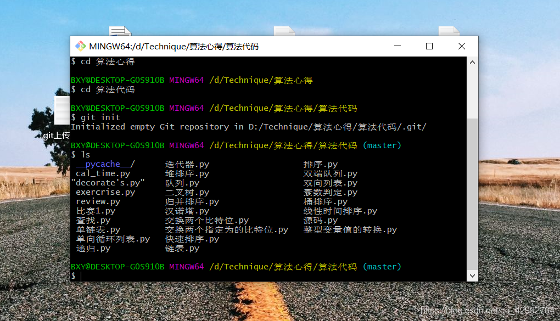Image resolution: width=560 pixels, height=321 pixels.
Task: Click the Git Bash icon in title bar
Action: point(80,46)
